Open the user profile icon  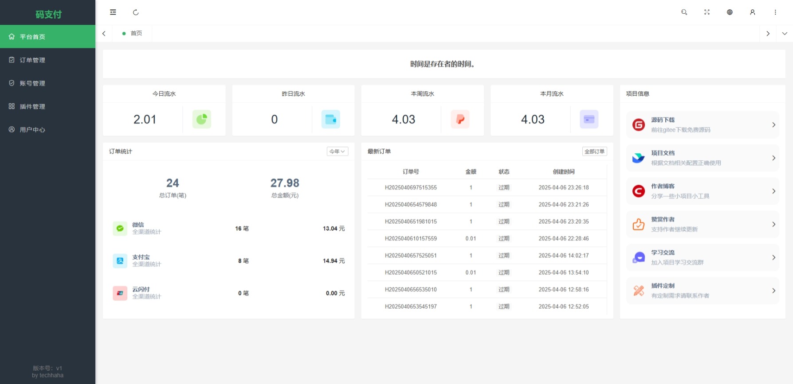point(753,12)
